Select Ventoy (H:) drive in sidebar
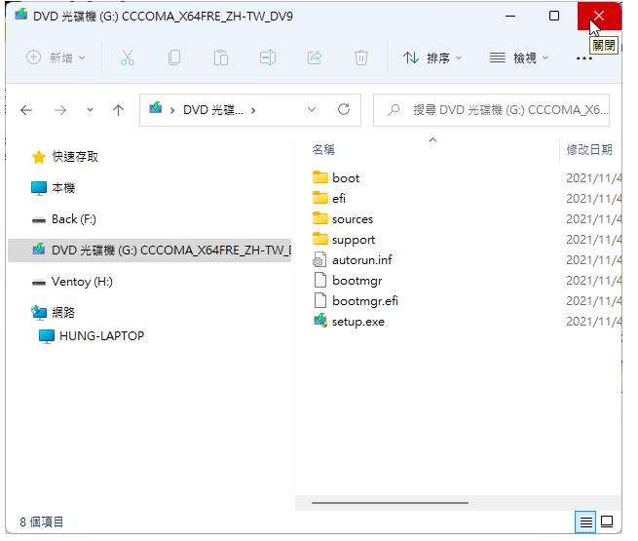Viewport: 638px width, 541px height. (x=82, y=282)
